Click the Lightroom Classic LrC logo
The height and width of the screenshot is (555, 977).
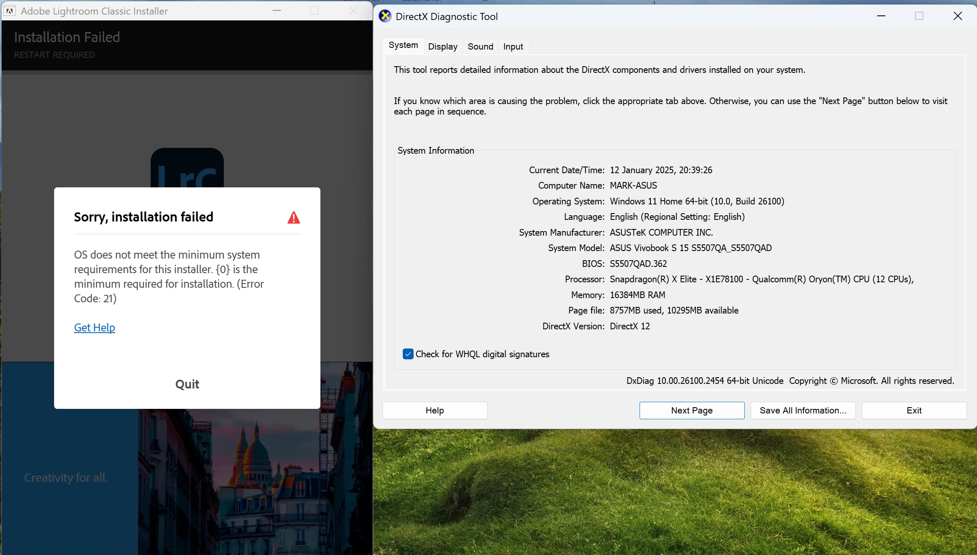pos(187,169)
